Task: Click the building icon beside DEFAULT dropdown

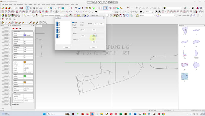Action: point(137,15)
